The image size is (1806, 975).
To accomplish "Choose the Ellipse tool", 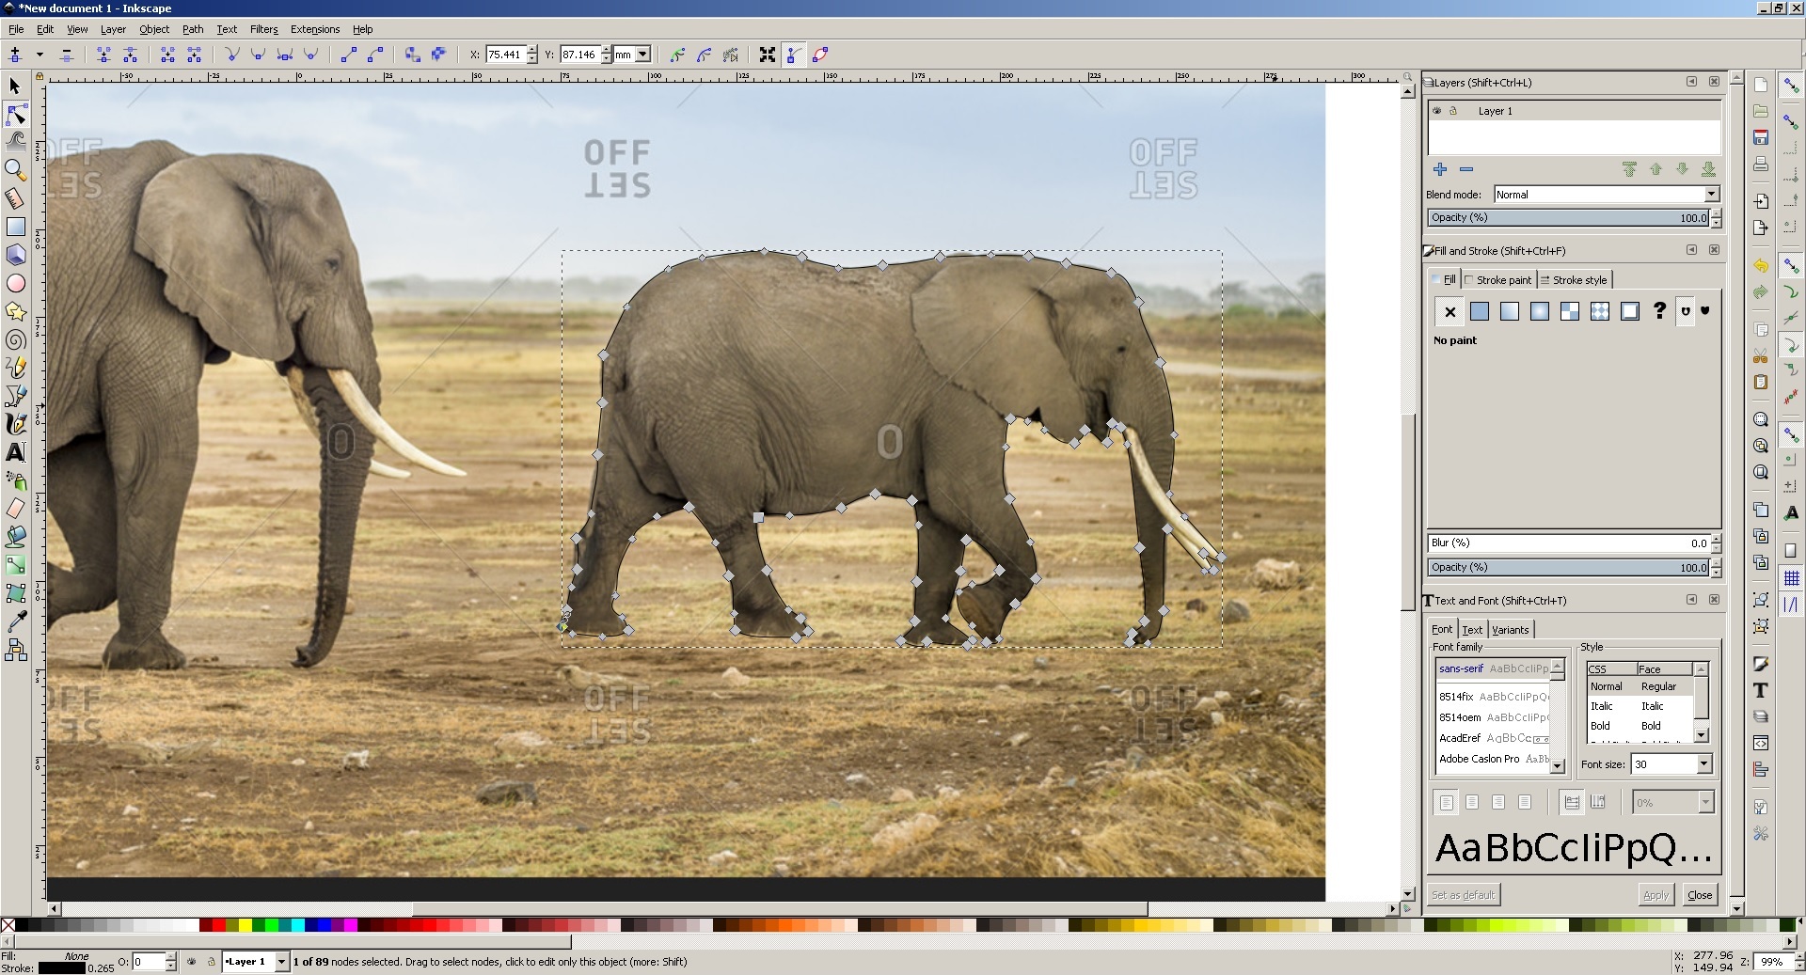I will tap(15, 283).
